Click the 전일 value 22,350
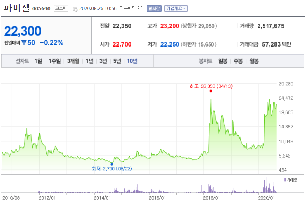 coord(122,26)
